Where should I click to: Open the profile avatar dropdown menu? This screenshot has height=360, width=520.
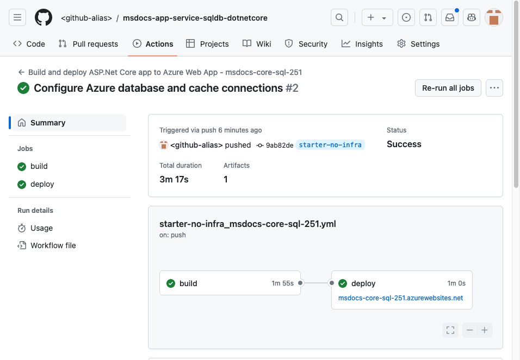(493, 17)
